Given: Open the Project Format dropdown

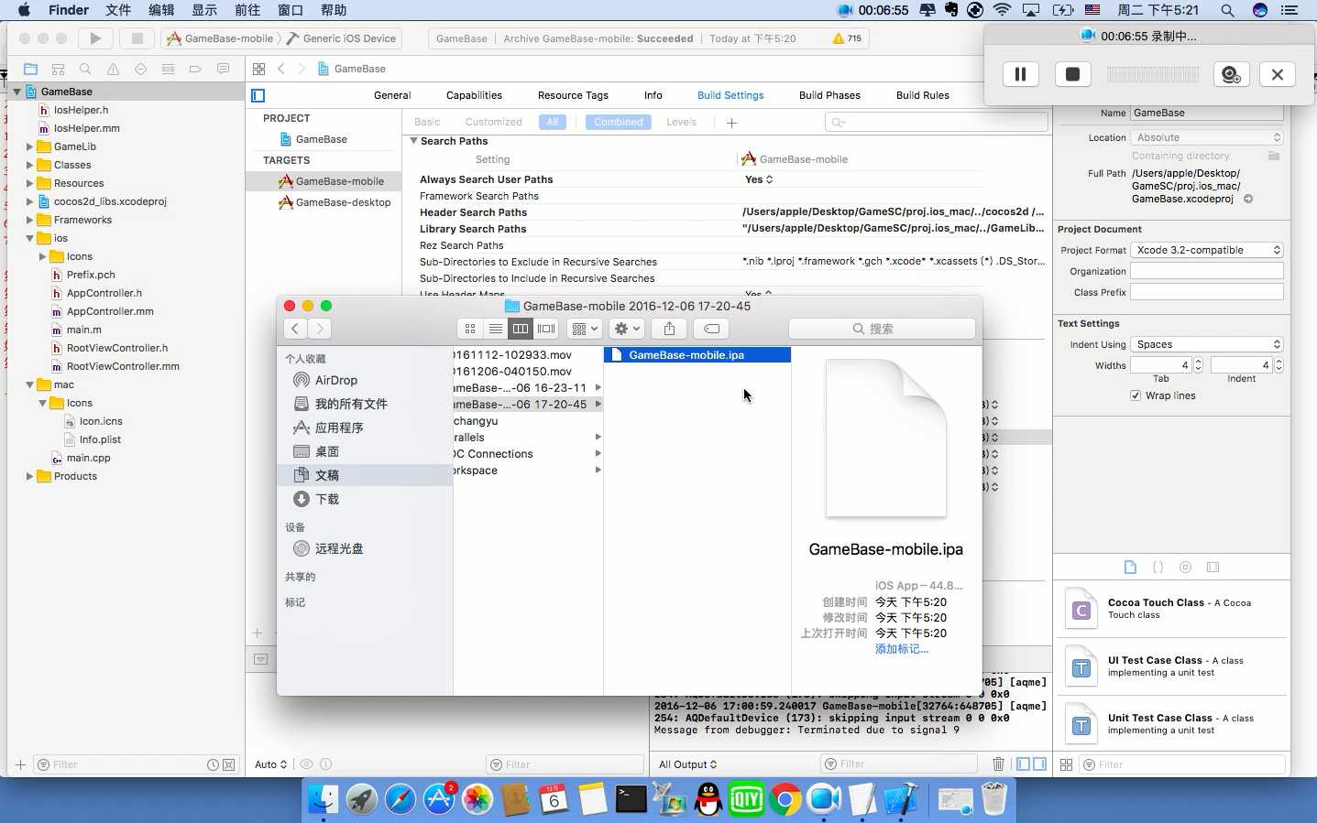Looking at the screenshot, I should pyautogui.click(x=1206, y=250).
